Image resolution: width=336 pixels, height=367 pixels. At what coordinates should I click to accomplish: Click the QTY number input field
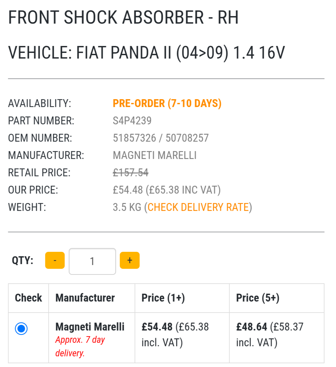tap(92, 261)
